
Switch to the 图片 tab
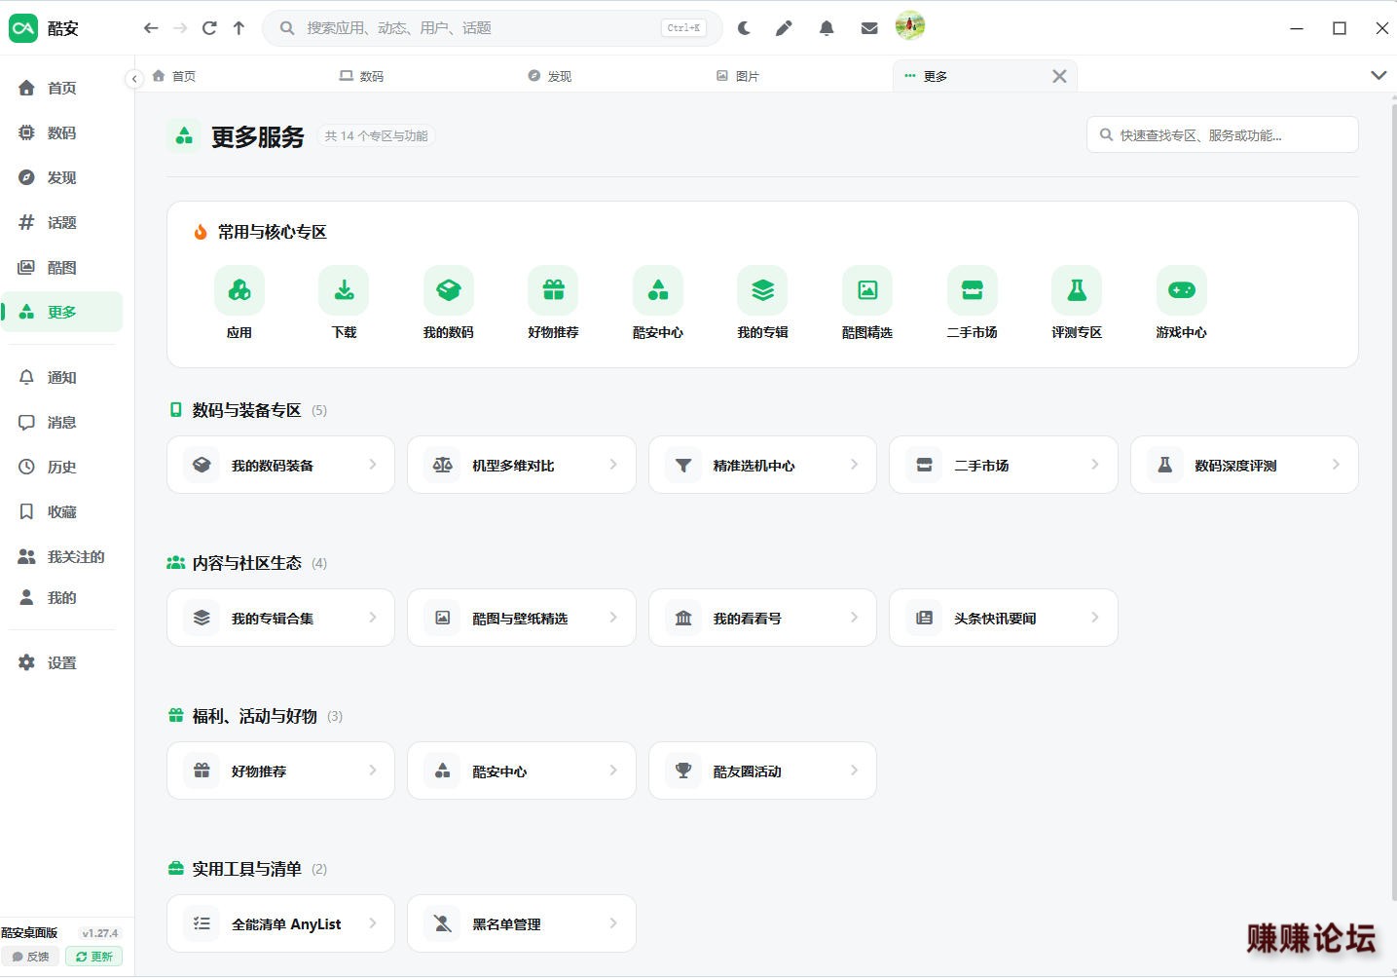pyautogui.click(x=737, y=76)
